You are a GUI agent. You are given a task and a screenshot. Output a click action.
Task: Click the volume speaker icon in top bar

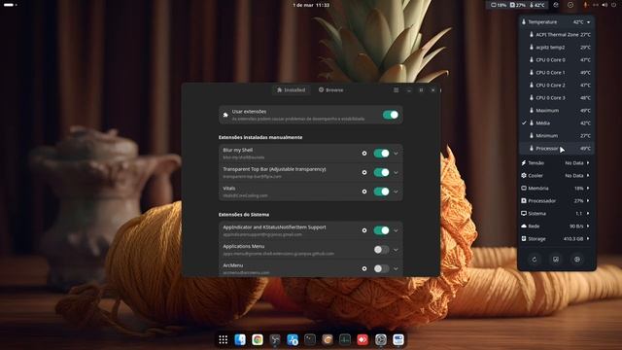(605, 5)
